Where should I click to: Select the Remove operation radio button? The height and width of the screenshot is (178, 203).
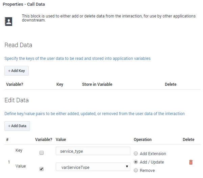[136, 170]
